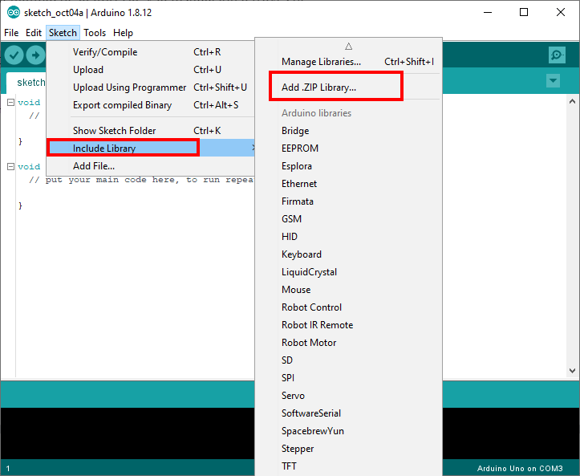Include the Robot IR Remote library
Image resolution: width=580 pixels, height=476 pixels.
[x=348, y=325]
